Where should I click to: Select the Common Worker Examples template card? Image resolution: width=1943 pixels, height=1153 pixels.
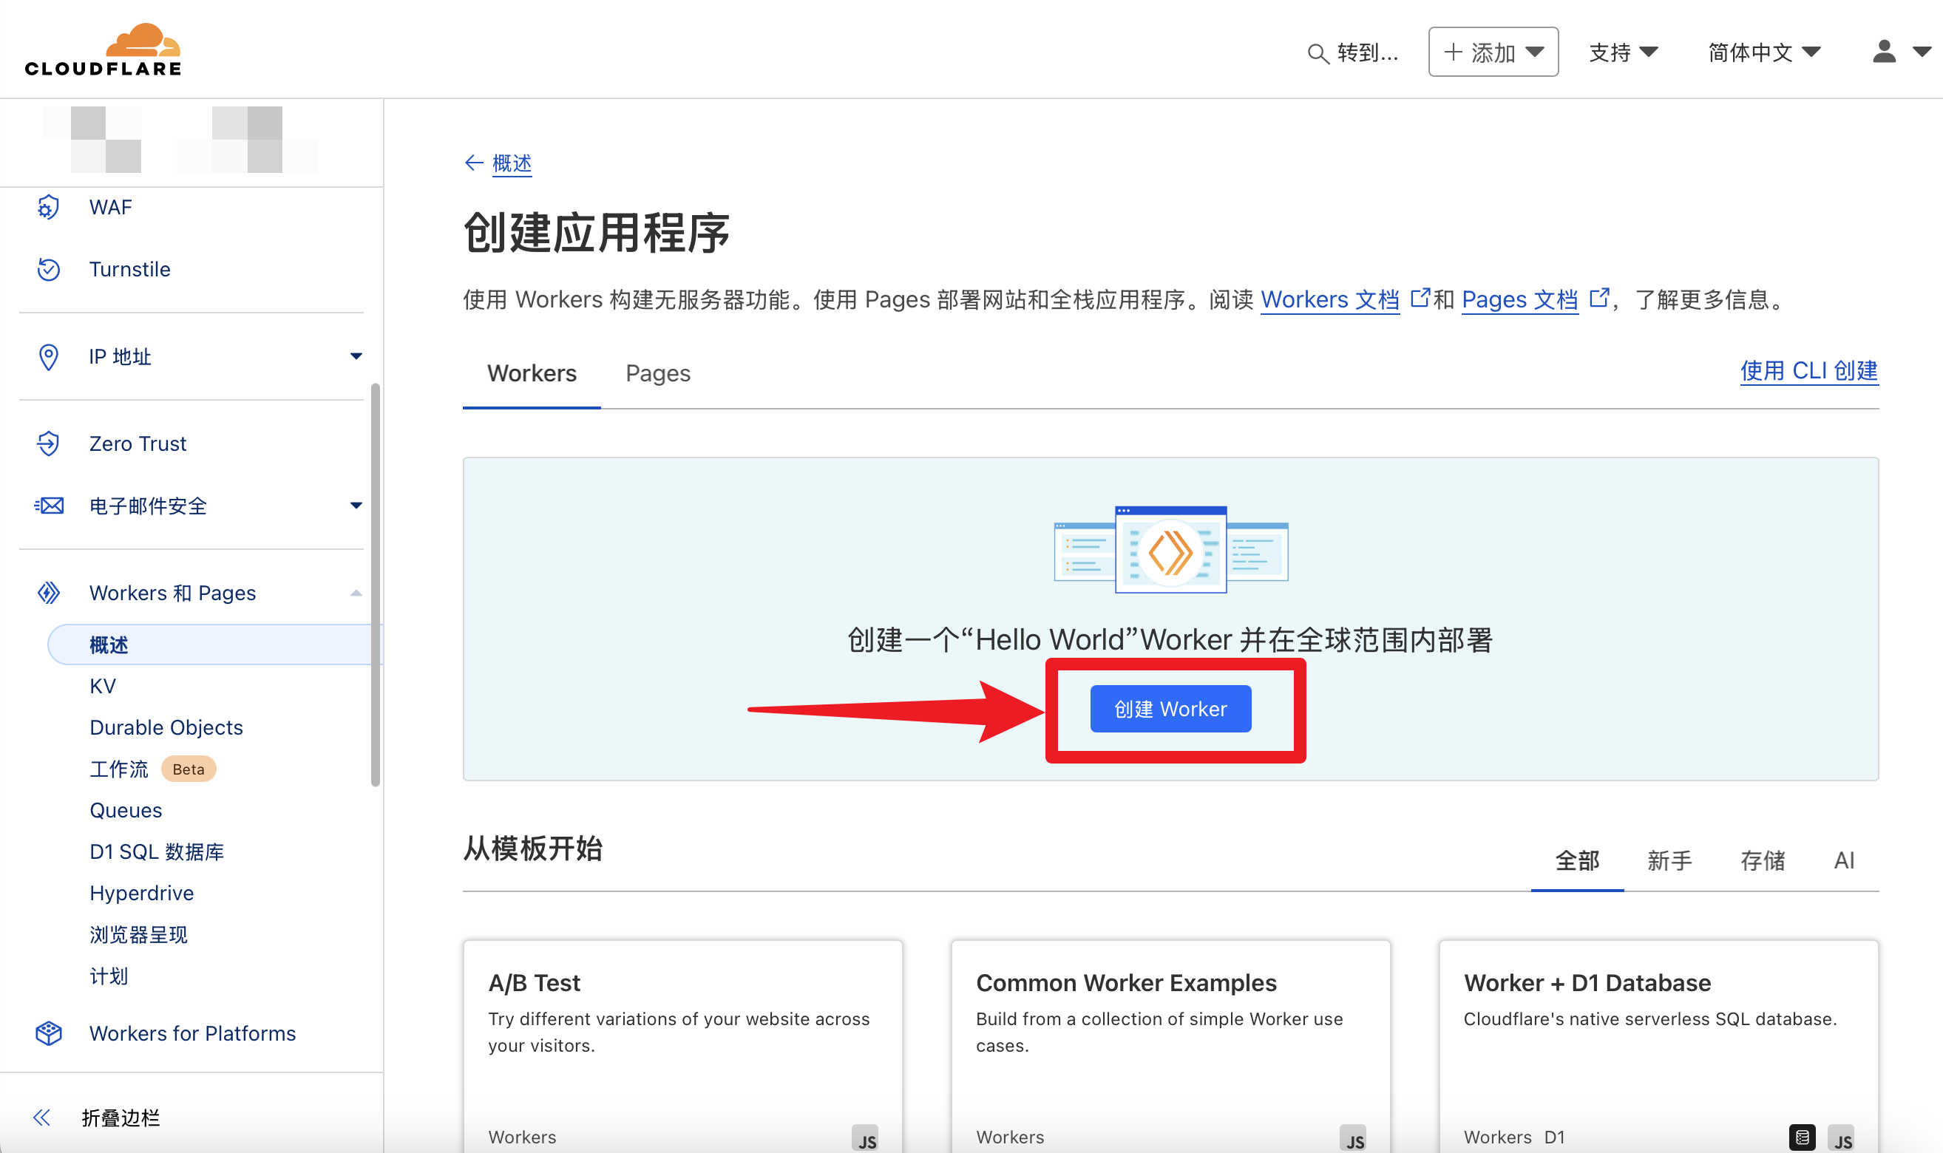tap(1170, 1047)
